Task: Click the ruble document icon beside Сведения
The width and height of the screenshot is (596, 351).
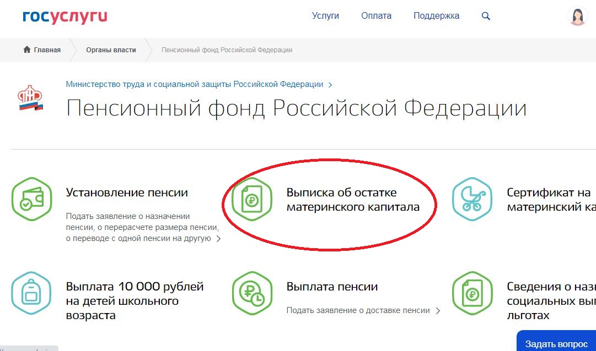Action: pyautogui.click(x=472, y=293)
